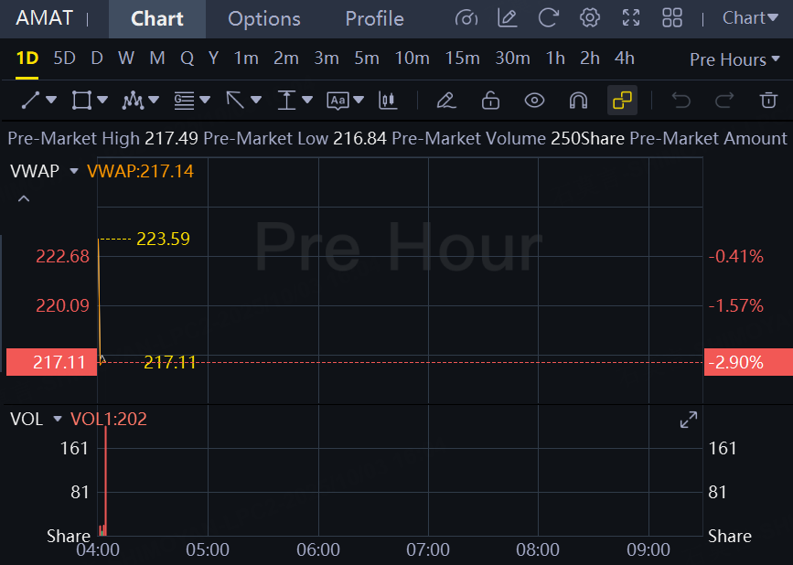Click the AMAT ticker symbol
Screen dimensions: 793x565
45,18
